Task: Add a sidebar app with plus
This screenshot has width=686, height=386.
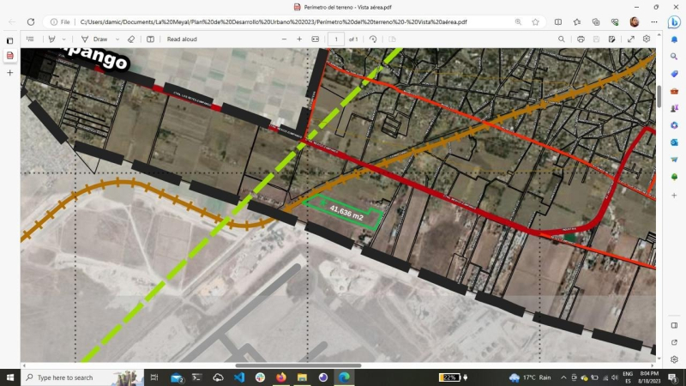Action: coord(674,196)
